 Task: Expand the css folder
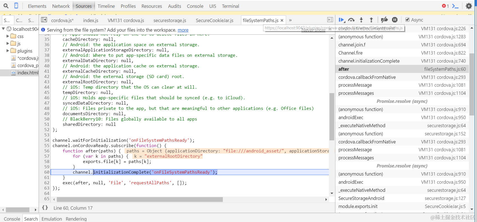point(8,36)
